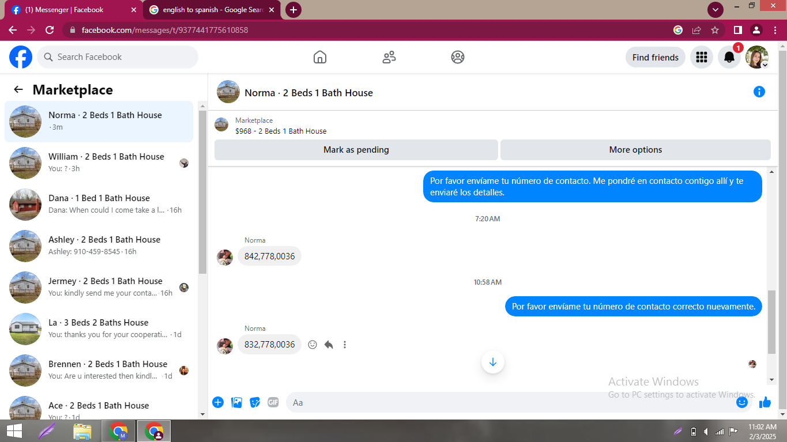Open the account profile picture menu

[x=757, y=57]
